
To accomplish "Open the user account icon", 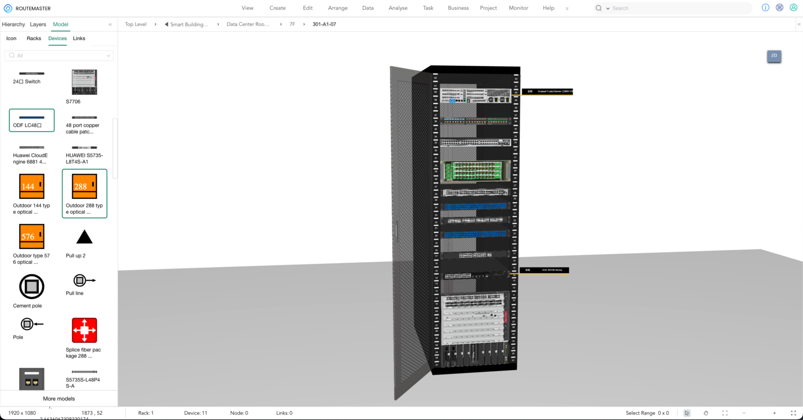I will tap(793, 8).
